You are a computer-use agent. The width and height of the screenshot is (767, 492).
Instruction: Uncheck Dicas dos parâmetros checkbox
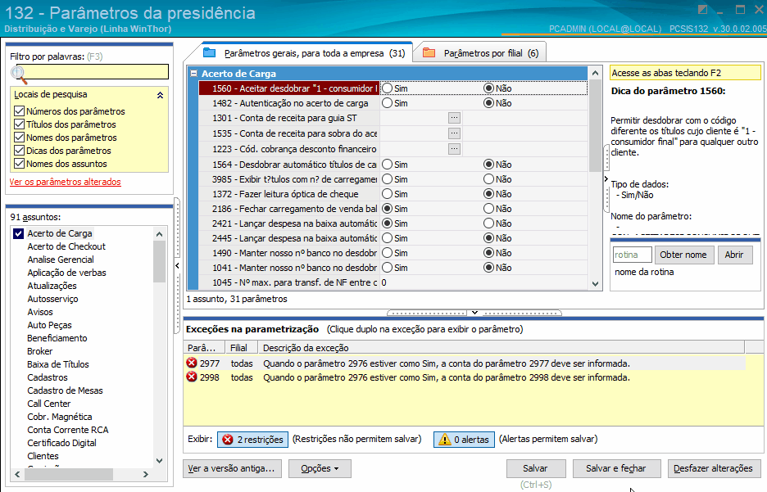(x=19, y=151)
